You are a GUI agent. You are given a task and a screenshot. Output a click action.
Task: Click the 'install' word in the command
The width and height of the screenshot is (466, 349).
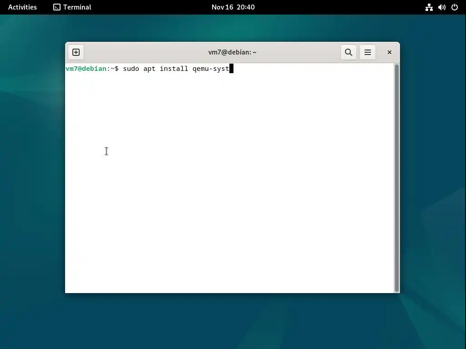click(174, 69)
